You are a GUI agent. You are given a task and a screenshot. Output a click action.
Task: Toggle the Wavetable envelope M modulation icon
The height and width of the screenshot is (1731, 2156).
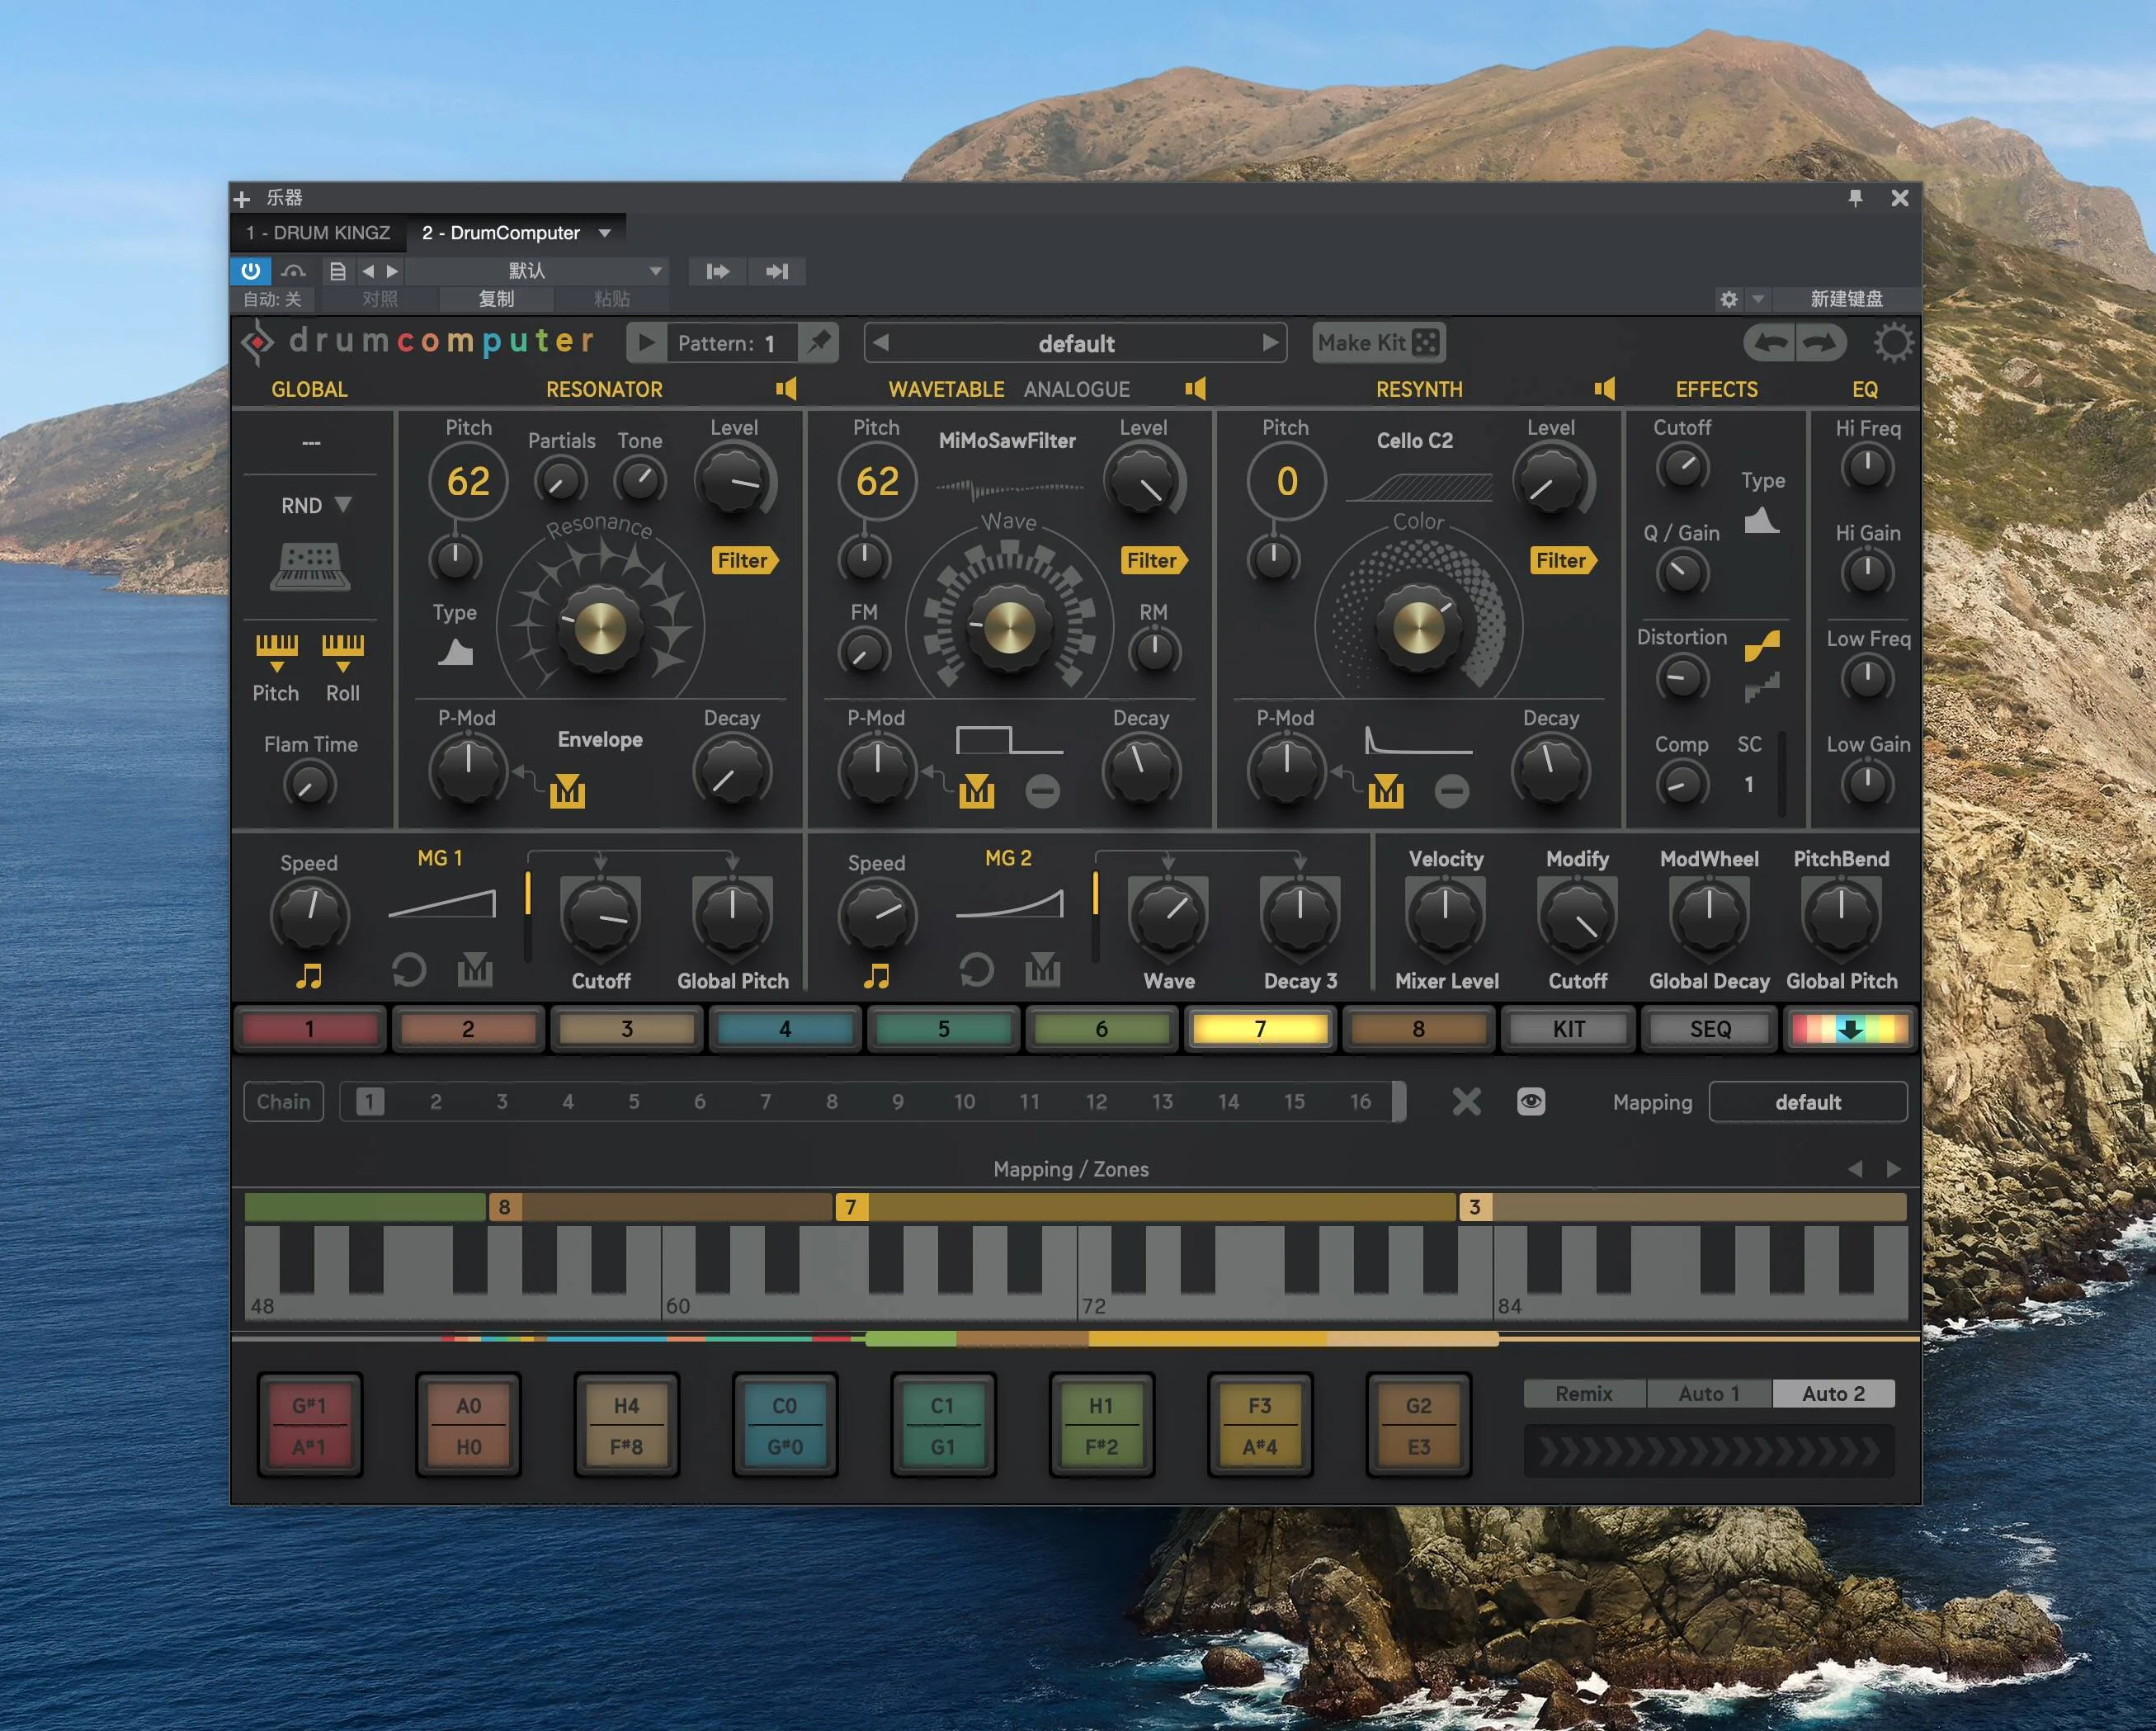(976, 791)
